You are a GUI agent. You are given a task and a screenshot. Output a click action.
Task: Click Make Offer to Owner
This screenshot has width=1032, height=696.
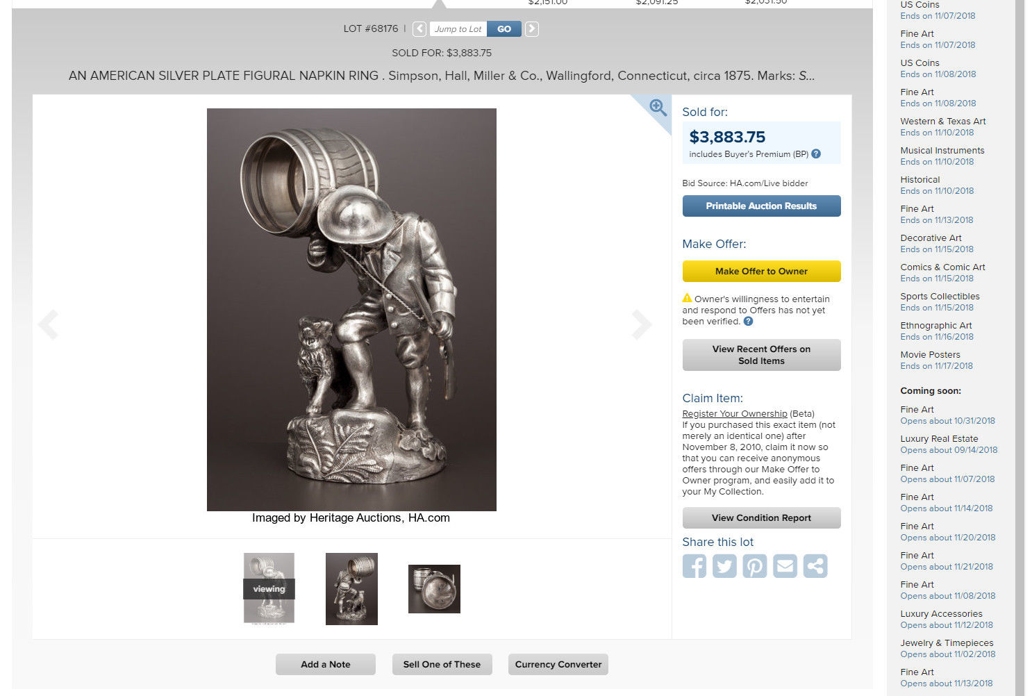point(761,272)
